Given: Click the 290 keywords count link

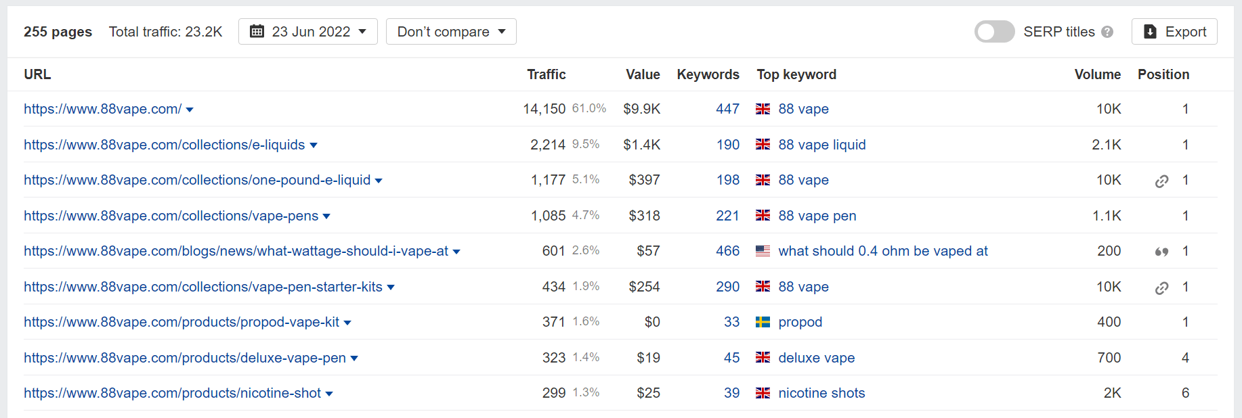Looking at the screenshot, I should point(727,287).
